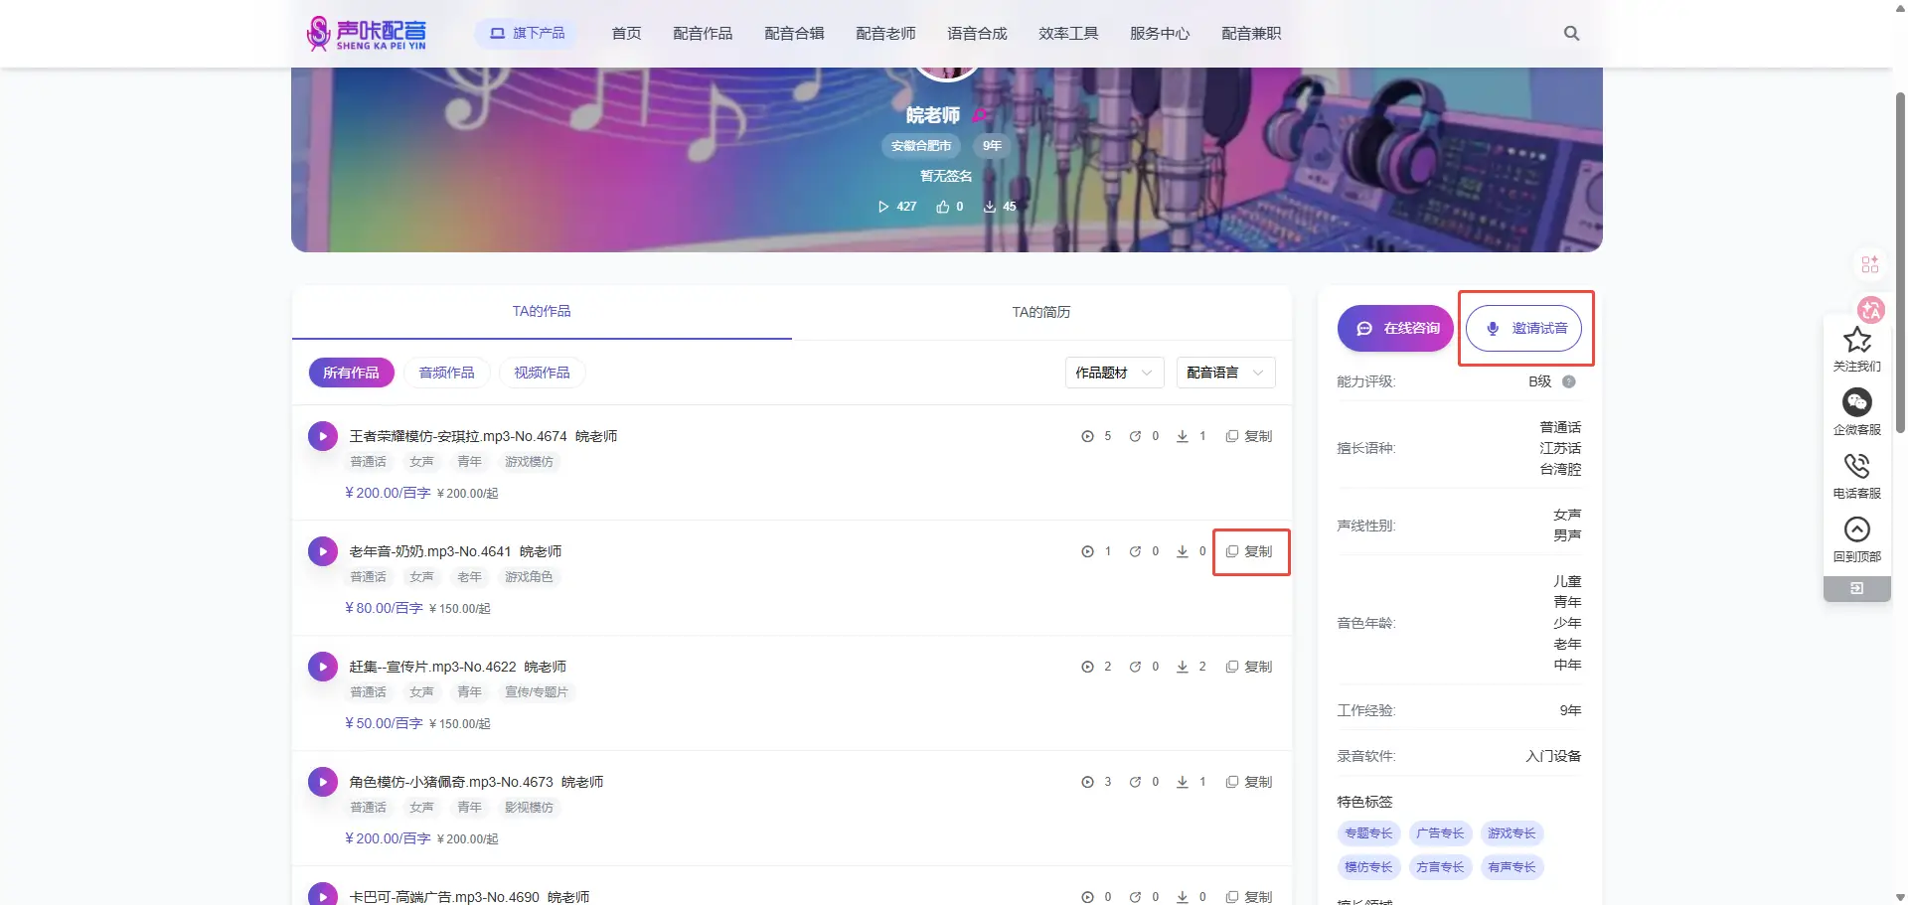Expand the 配音语言 dropdown
The image size is (1908, 905).
coord(1225,373)
